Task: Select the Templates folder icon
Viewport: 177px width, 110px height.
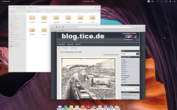Action: coord(32,30)
